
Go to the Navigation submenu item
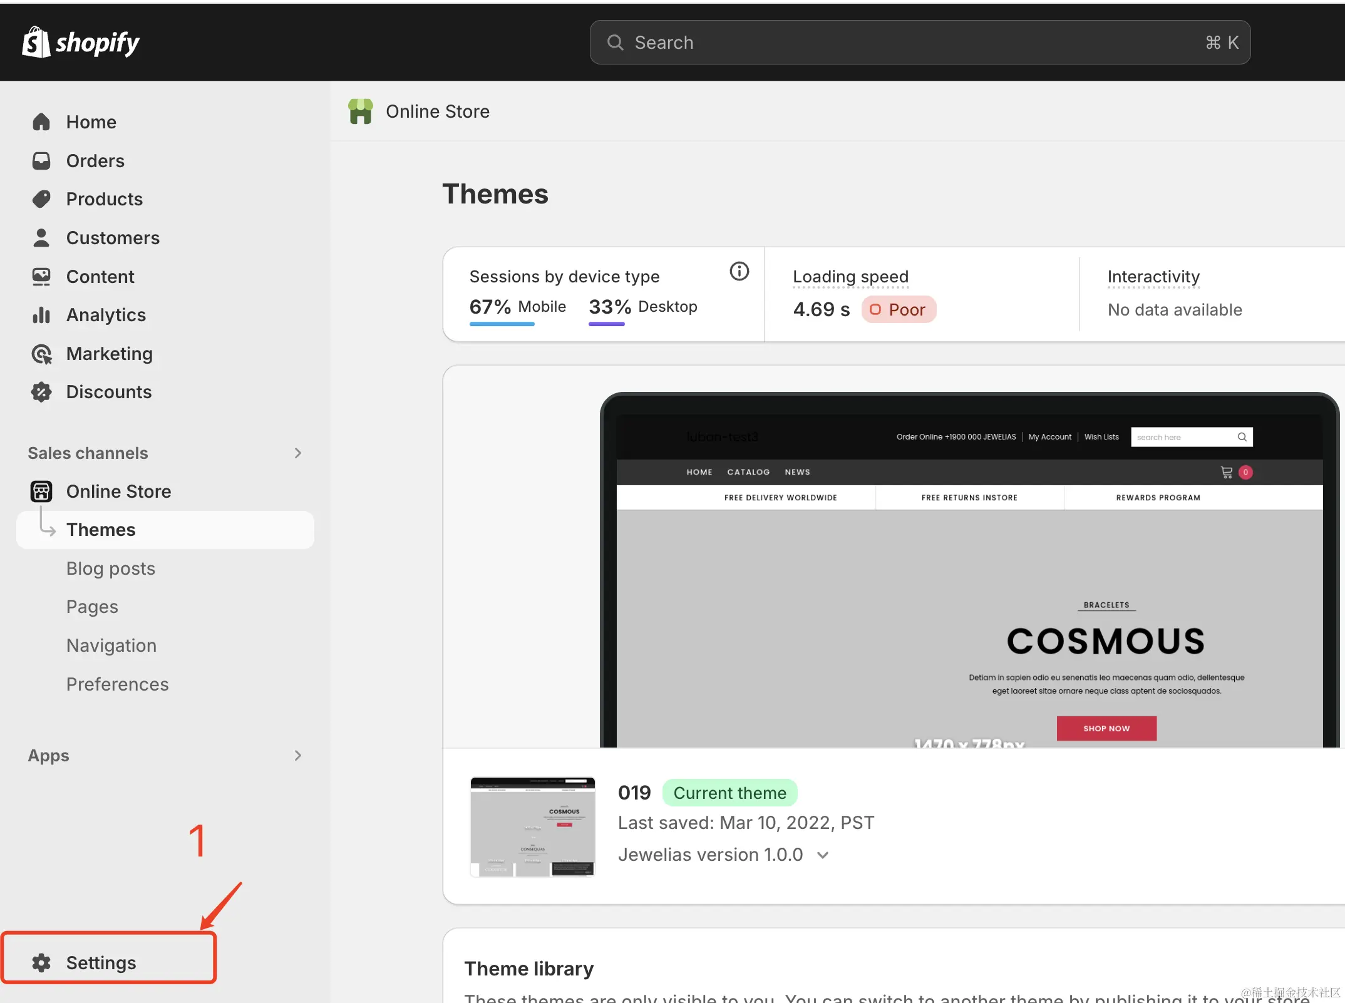tap(111, 646)
